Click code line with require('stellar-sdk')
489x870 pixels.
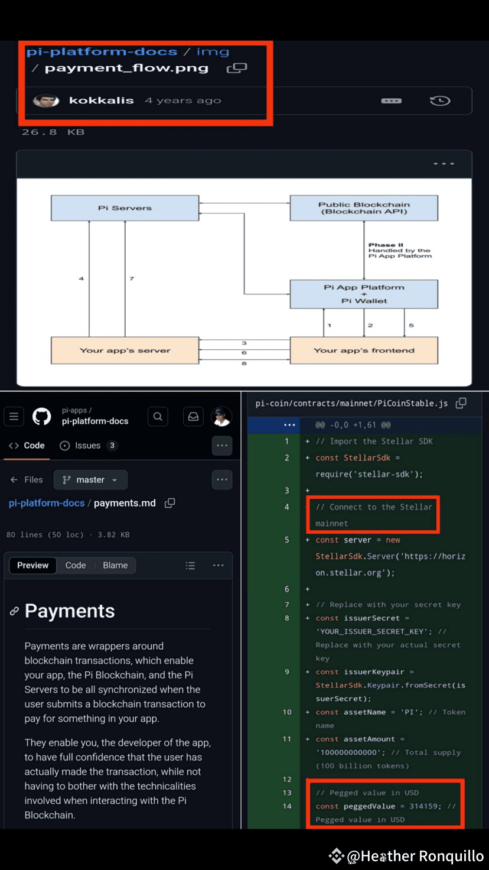369,474
